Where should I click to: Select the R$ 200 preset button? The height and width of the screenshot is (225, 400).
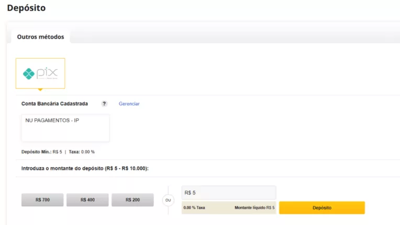tap(132, 200)
